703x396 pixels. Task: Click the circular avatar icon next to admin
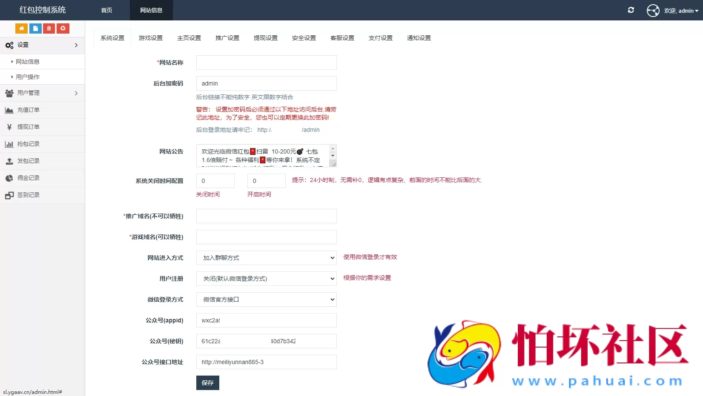click(653, 10)
